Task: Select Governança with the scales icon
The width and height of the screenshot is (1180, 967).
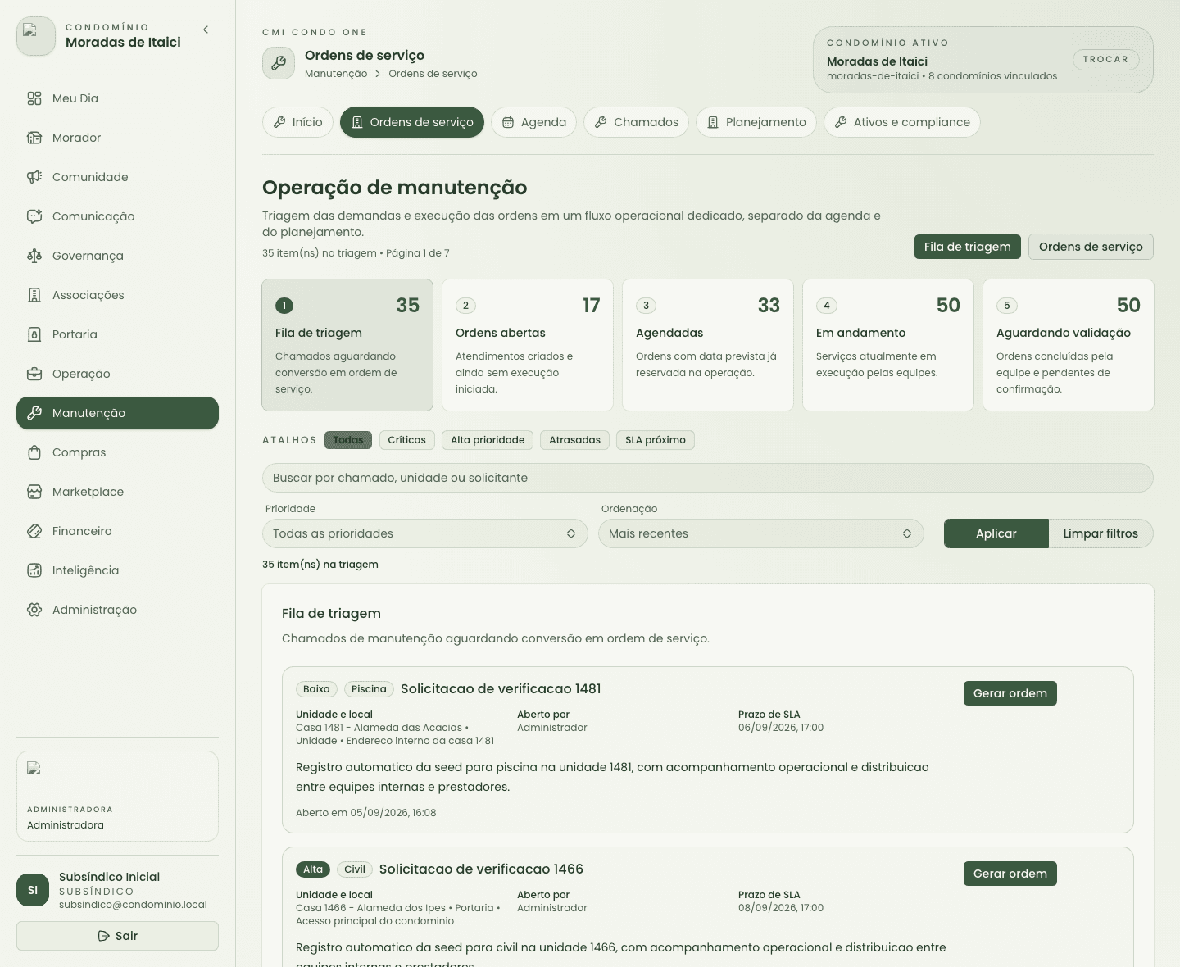Action: click(117, 256)
